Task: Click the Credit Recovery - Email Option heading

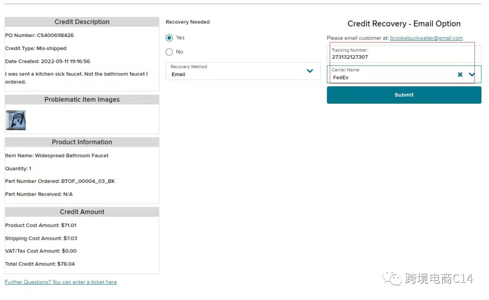Action: tap(404, 24)
